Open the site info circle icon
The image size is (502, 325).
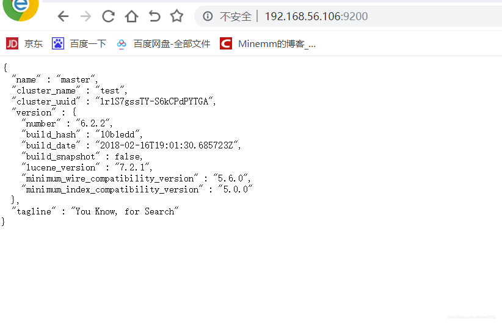point(208,16)
